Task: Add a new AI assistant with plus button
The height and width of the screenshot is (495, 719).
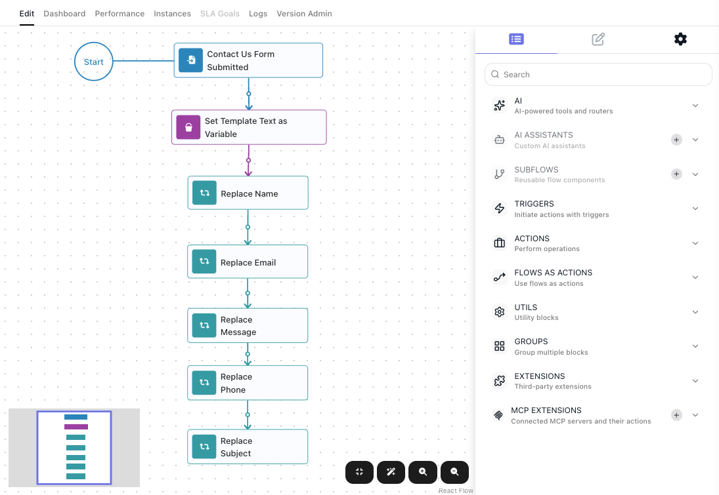Action: coord(676,140)
